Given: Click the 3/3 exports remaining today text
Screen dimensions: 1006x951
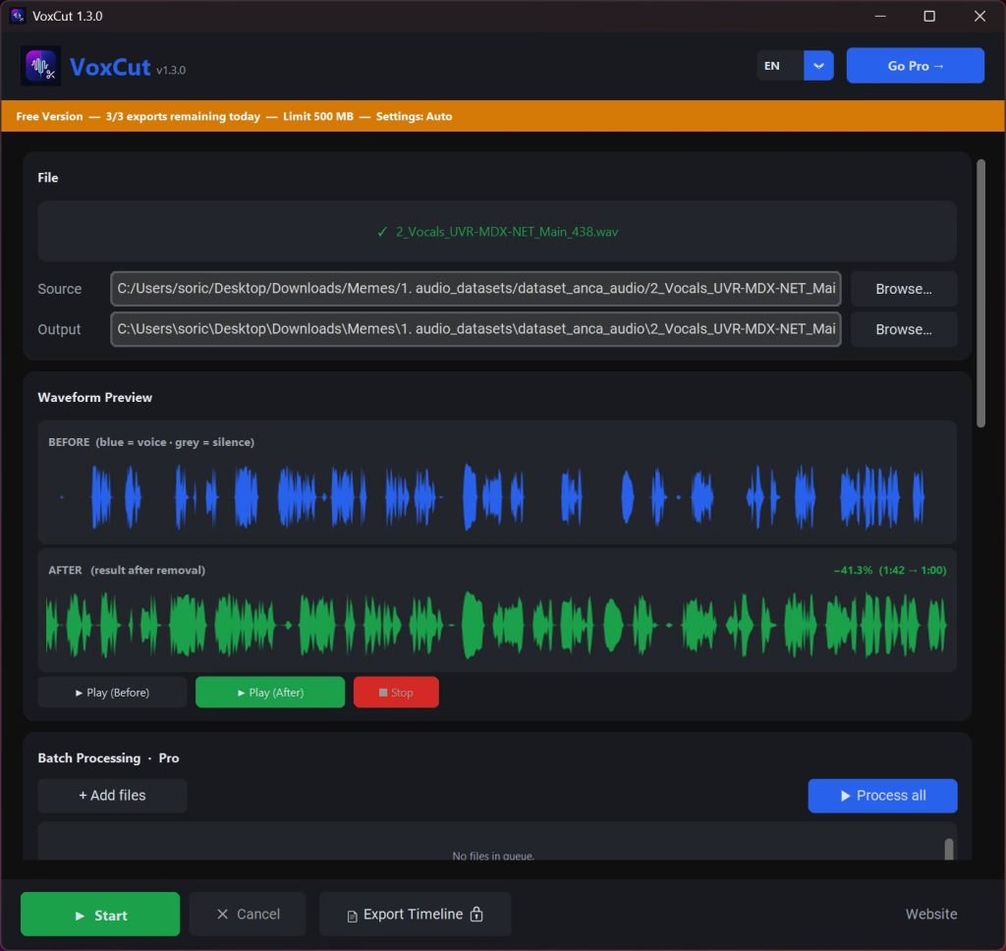Looking at the screenshot, I should 183,116.
